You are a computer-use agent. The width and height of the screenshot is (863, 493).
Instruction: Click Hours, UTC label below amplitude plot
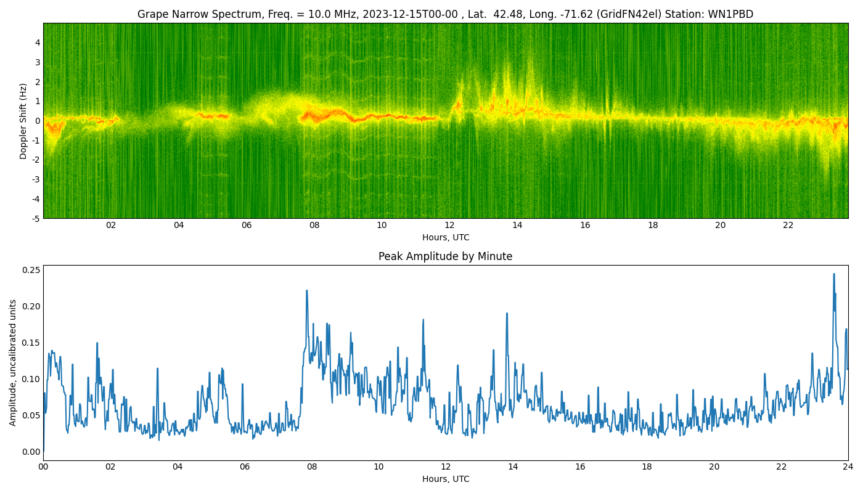point(445,479)
